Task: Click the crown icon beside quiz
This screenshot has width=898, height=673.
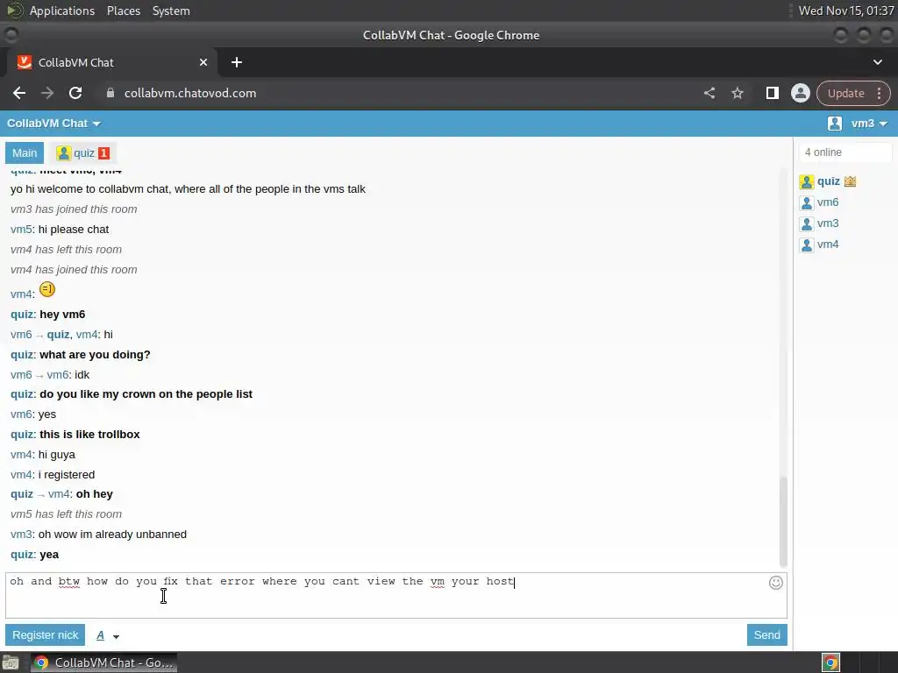Action: click(x=850, y=181)
